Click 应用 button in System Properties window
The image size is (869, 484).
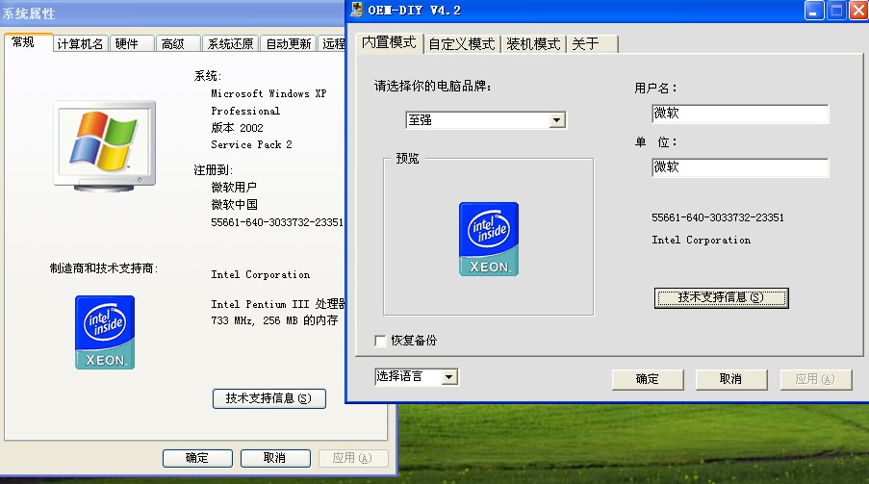[x=353, y=458]
